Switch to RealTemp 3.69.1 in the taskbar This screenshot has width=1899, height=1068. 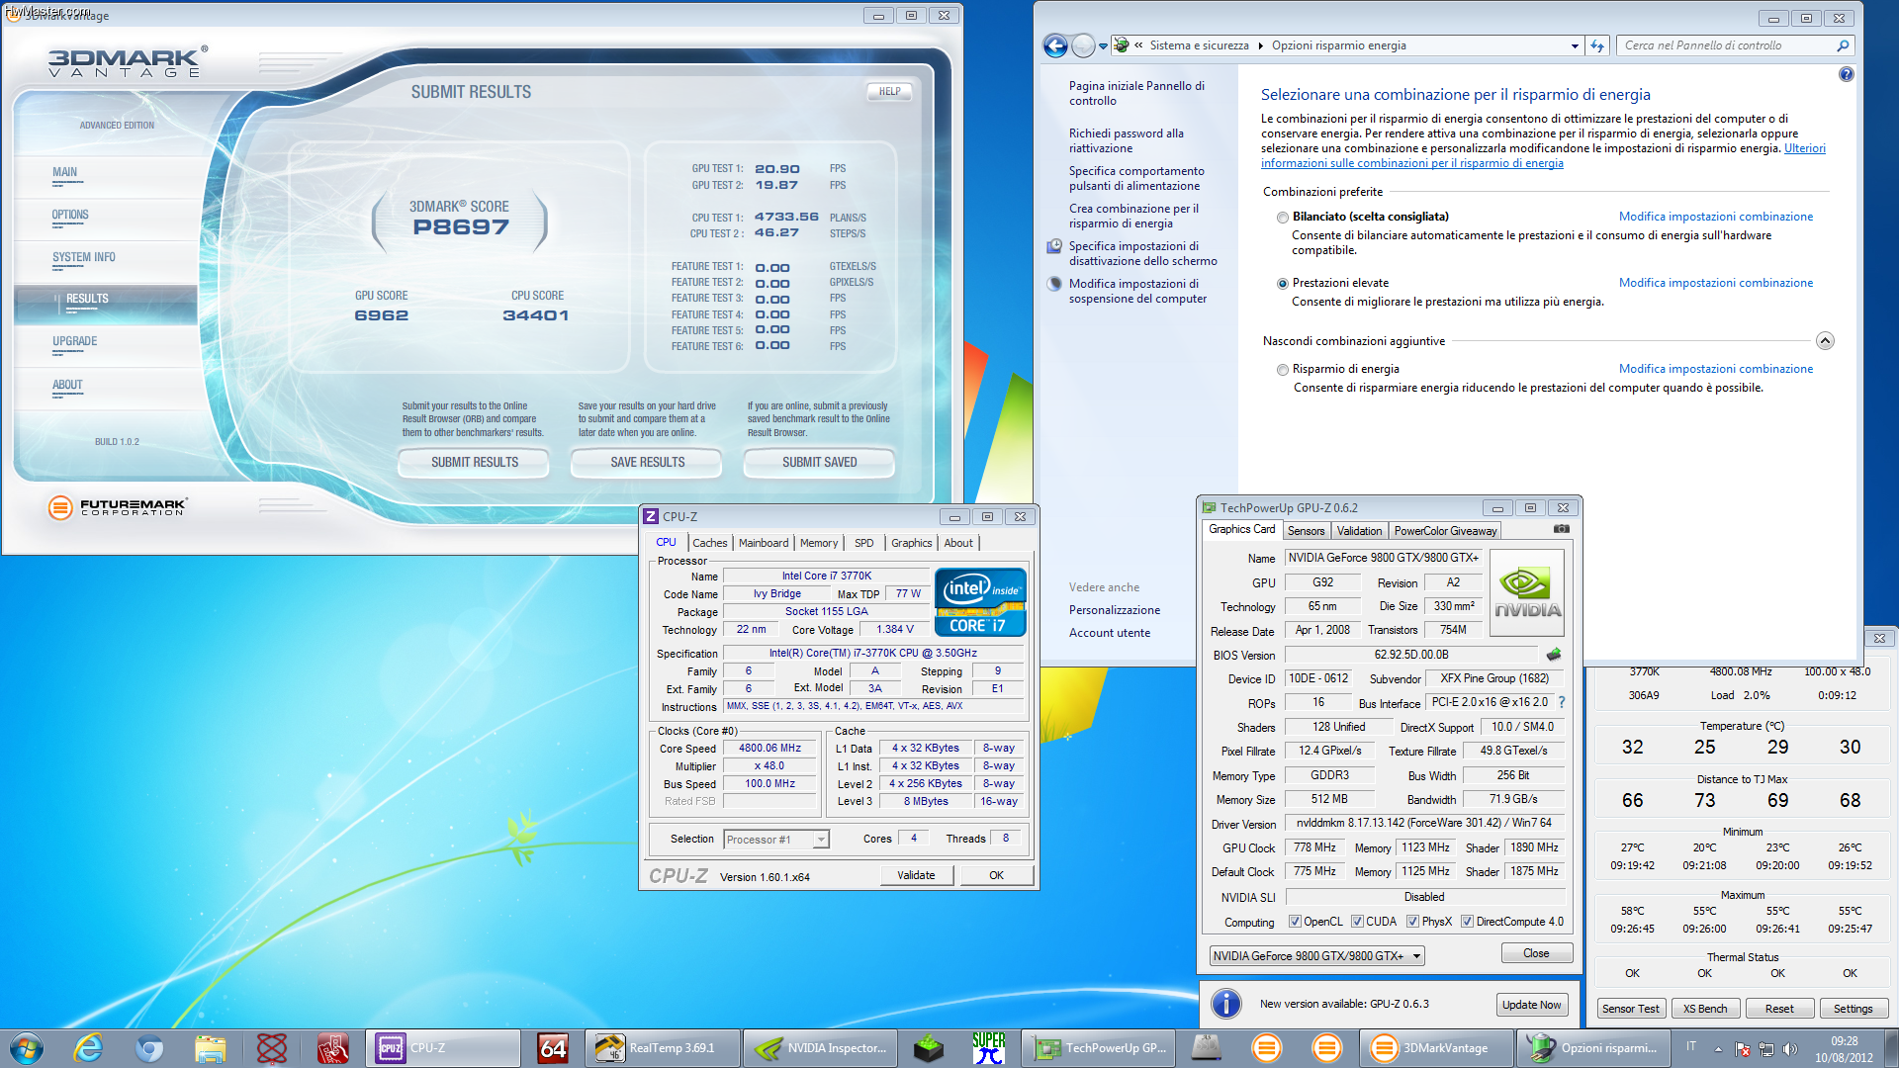[662, 1048]
